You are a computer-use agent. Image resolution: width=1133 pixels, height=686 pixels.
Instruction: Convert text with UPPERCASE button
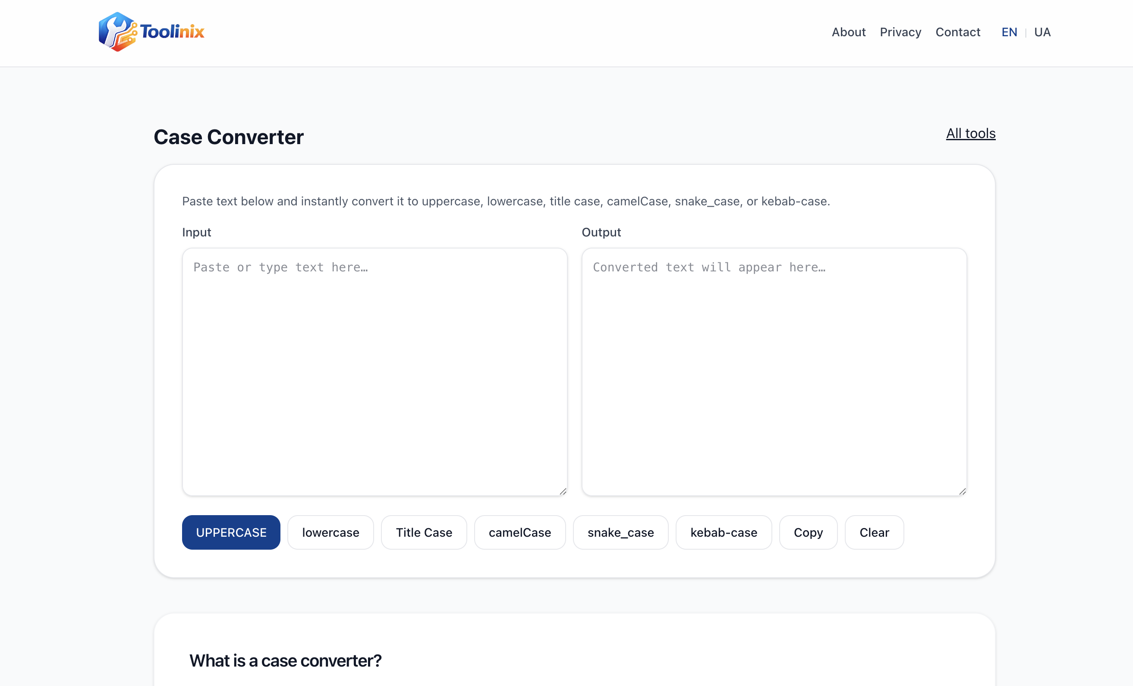point(231,532)
